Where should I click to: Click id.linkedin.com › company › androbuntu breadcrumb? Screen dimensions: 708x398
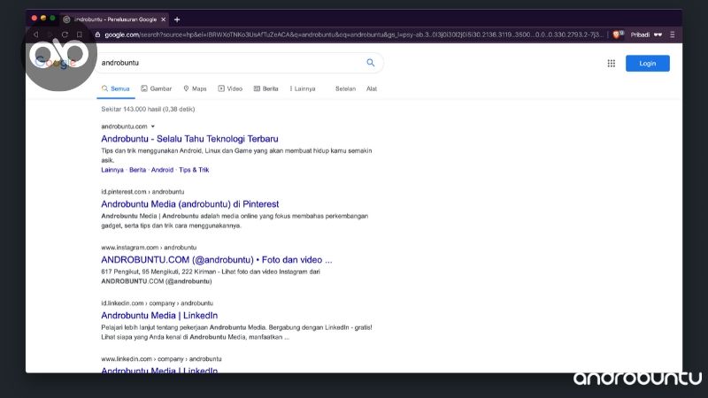[158, 303]
